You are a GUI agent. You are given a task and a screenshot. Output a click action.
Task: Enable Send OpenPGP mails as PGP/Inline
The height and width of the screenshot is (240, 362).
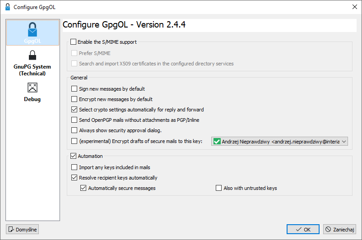pos(74,120)
